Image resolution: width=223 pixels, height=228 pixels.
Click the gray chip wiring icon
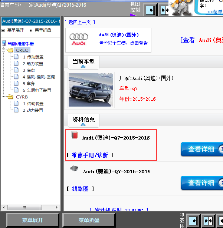pyautogui.click(x=74, y=168)
